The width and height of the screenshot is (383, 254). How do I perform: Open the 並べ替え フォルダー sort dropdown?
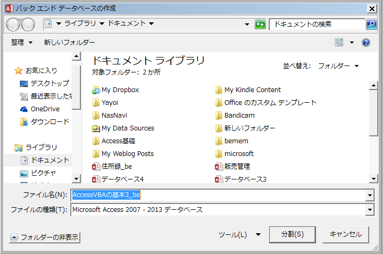point(338,66)
